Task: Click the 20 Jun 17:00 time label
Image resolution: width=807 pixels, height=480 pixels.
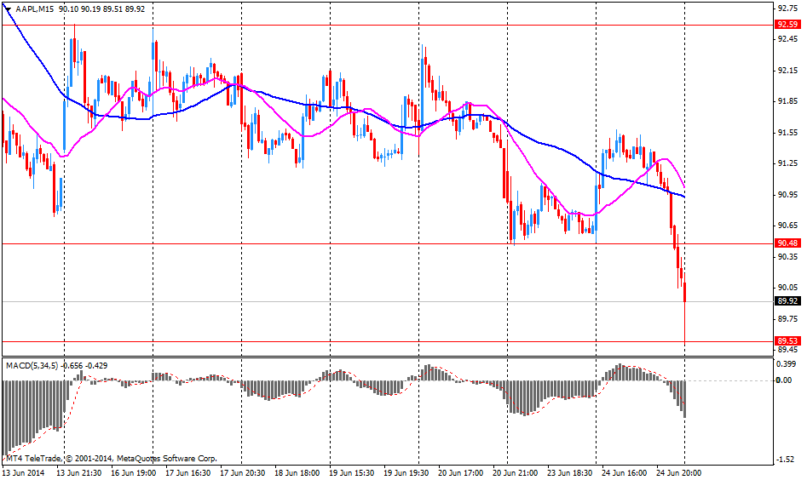Action: pos(461,472)
